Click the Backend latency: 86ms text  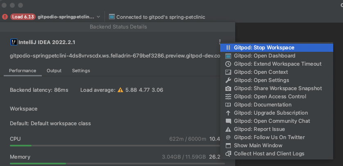pos(39,90)
